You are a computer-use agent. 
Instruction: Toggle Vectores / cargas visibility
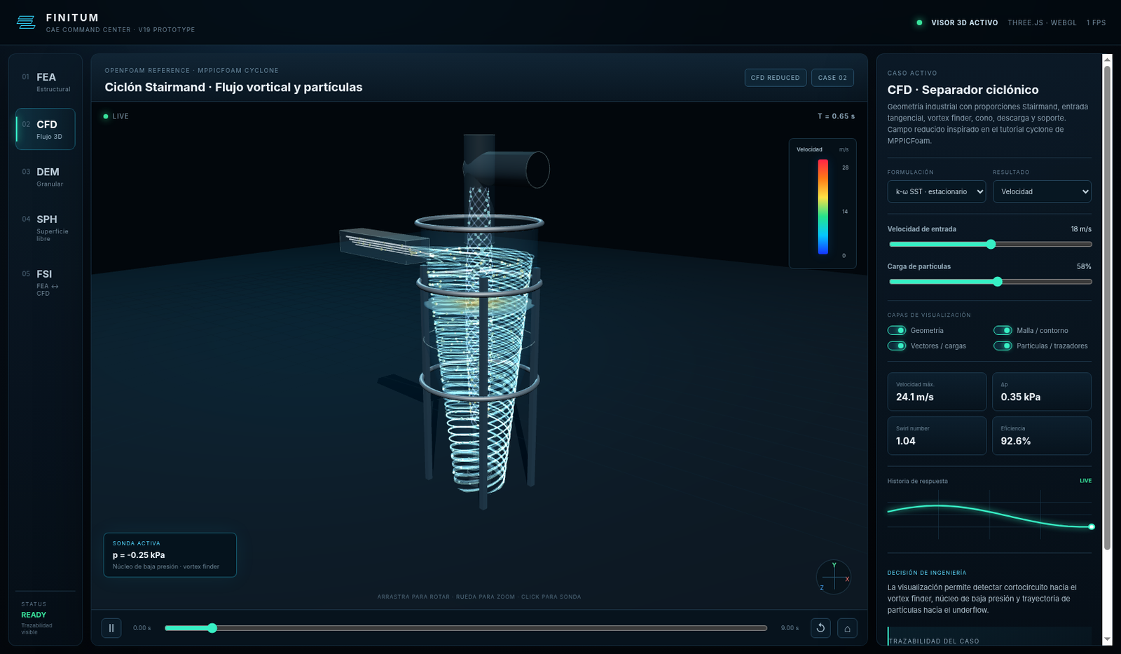[897, 346]
